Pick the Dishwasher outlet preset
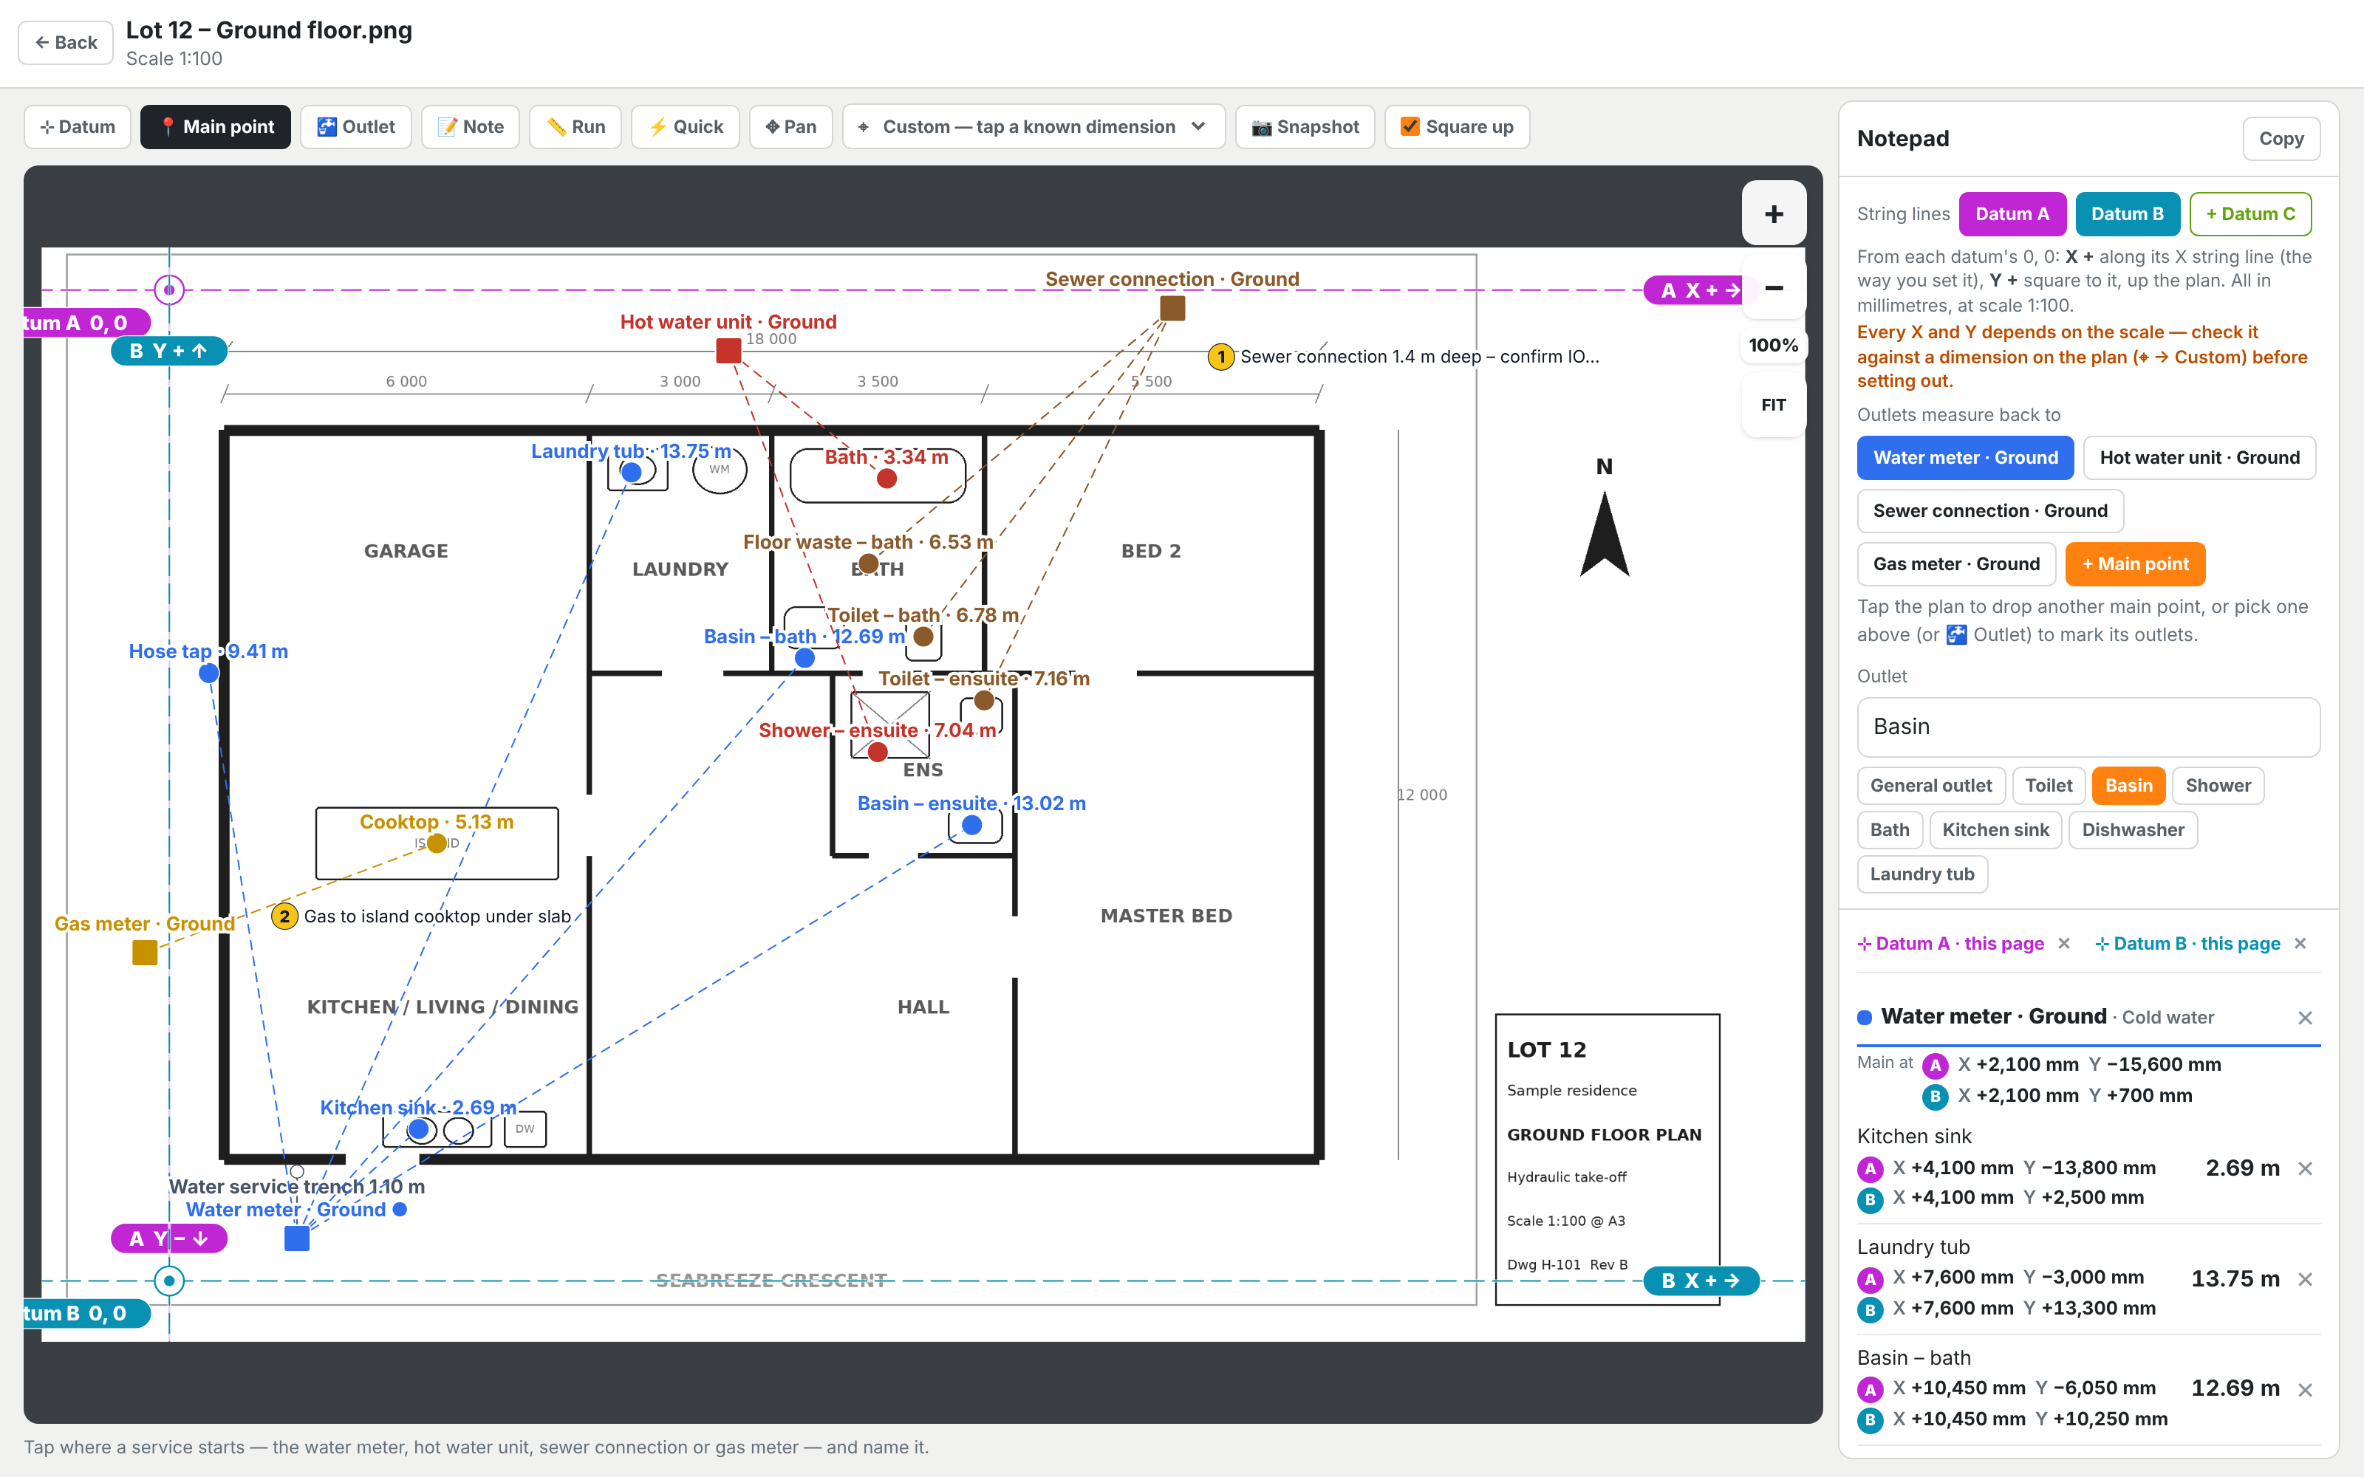Image resolution: width=2364 pixels, height=1477 pixels. [2133, 830]
